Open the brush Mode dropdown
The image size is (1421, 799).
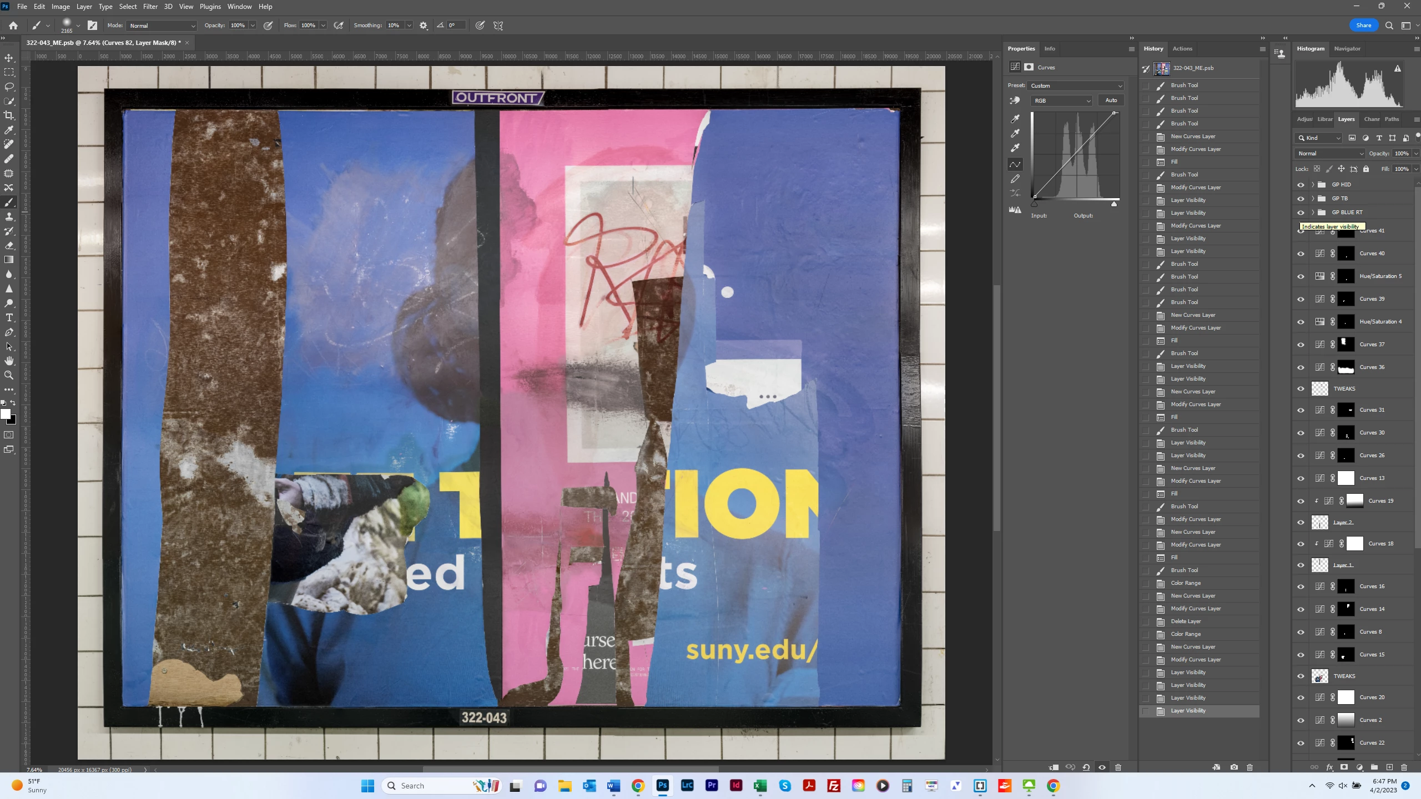(x=162, y=26)
